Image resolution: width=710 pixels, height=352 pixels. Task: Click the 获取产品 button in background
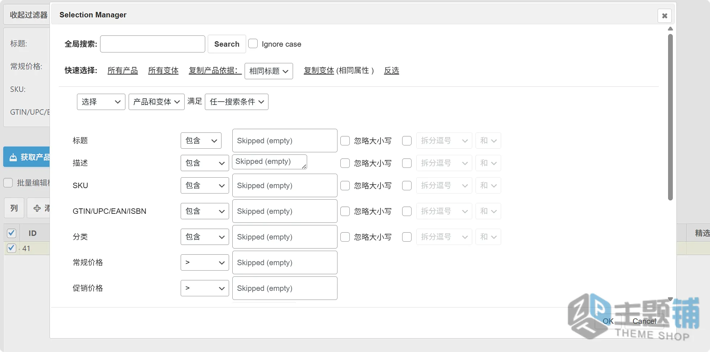27,157
